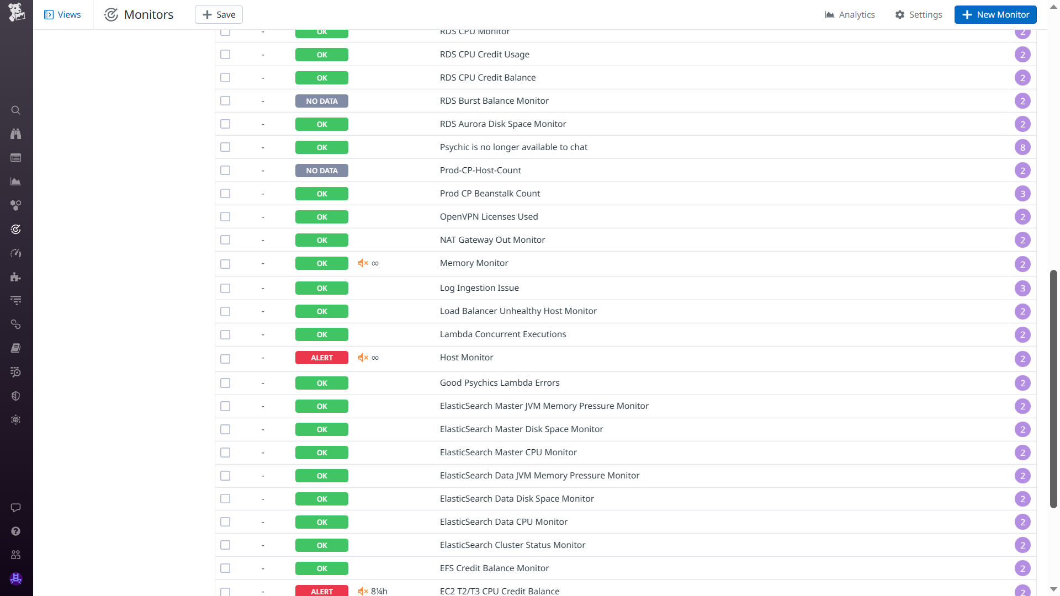Open the notebook icon in sidebar

15,348
